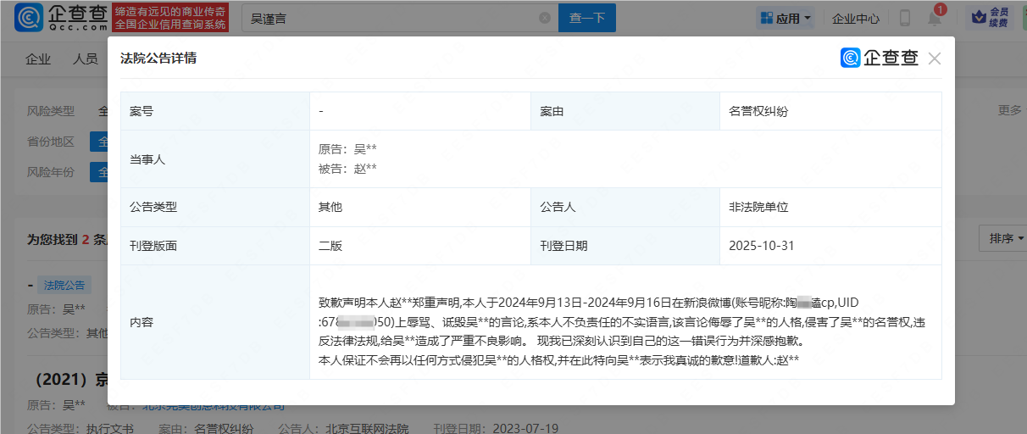
Task: Open the 北京互联网法院 announcer link
Action: tap(368, 428)
